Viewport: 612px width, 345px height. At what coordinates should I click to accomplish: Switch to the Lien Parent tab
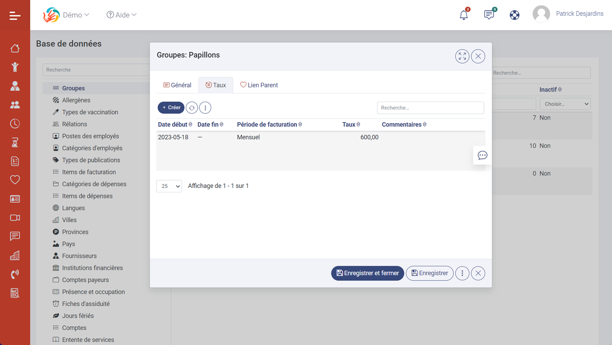(259, 85)
